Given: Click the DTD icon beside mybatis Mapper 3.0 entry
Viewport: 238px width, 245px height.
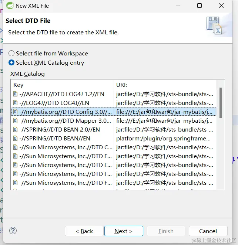Looking at the screenshot, I should [15, 120].
